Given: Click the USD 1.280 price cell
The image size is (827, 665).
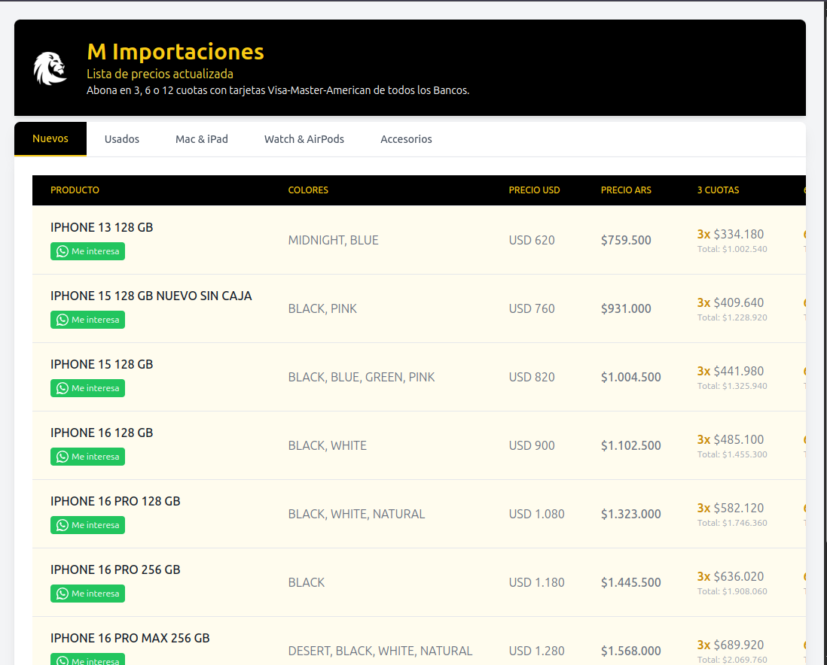Looking at the screenshot, I should 536,651.
